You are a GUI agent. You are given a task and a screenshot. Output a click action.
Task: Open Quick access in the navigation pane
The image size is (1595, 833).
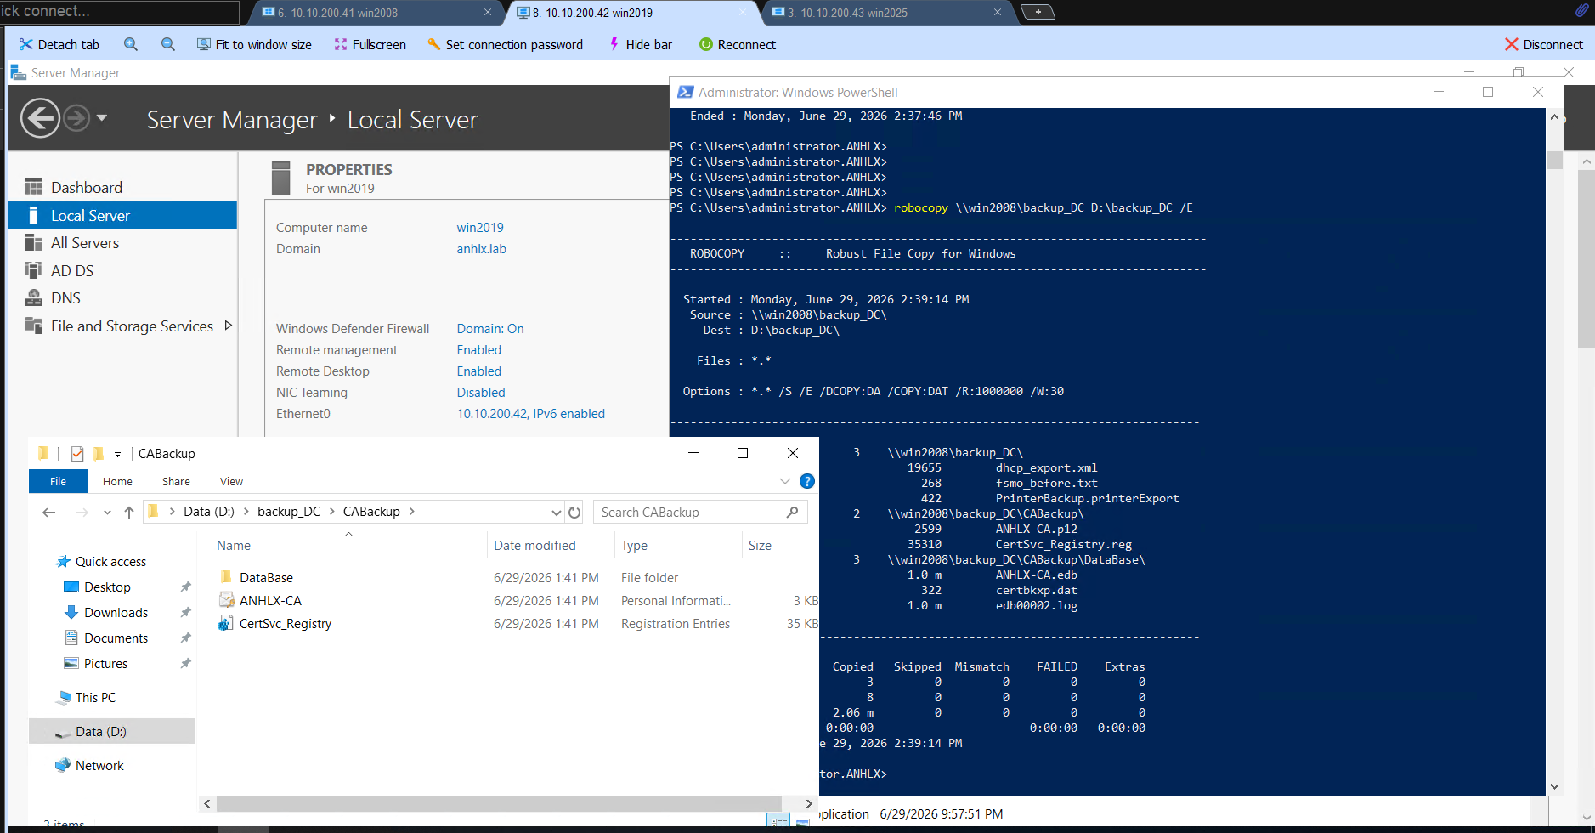coord(110,561)
